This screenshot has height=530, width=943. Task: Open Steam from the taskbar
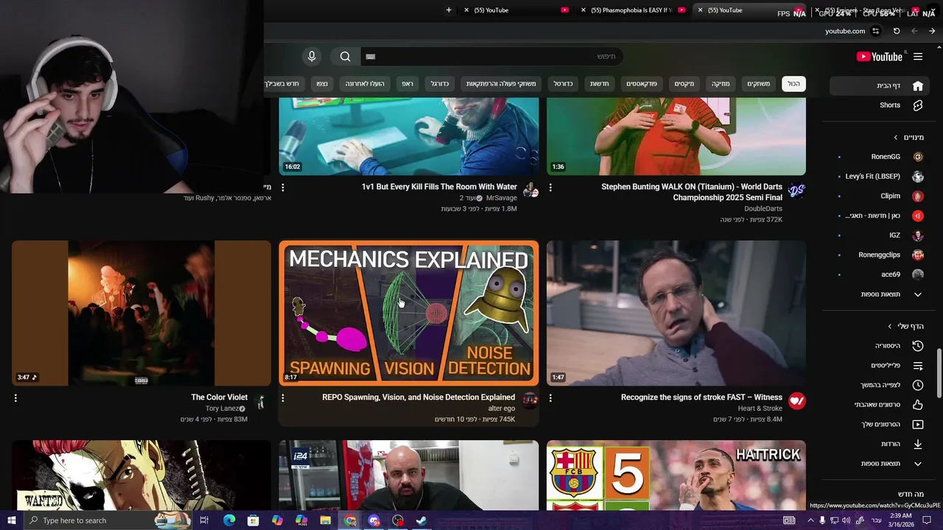click(x=421, y=520)
